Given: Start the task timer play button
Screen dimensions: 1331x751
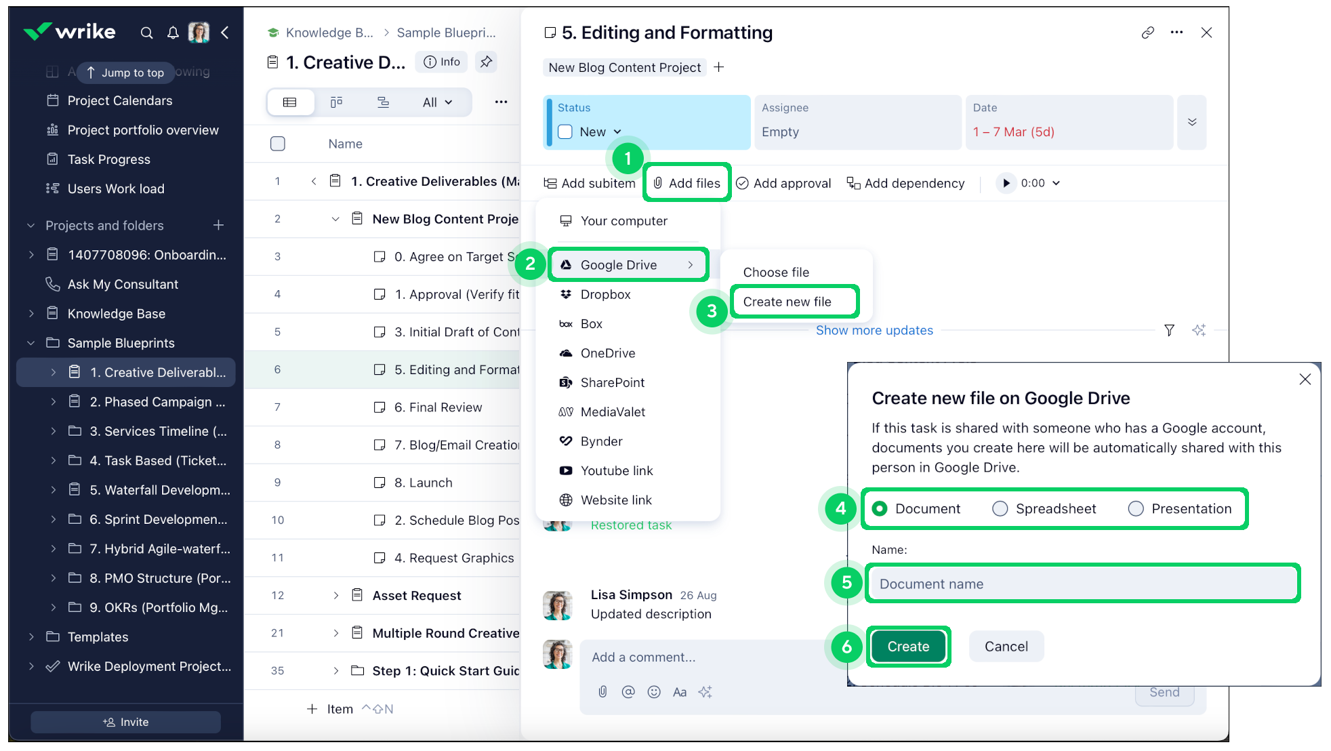Looking at the screenshot, I should 1006,183.
